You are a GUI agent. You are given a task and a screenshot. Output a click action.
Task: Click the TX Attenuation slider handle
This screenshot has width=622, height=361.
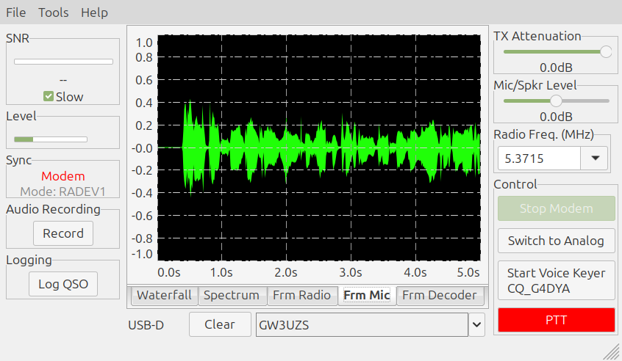[x=606, y=51]
